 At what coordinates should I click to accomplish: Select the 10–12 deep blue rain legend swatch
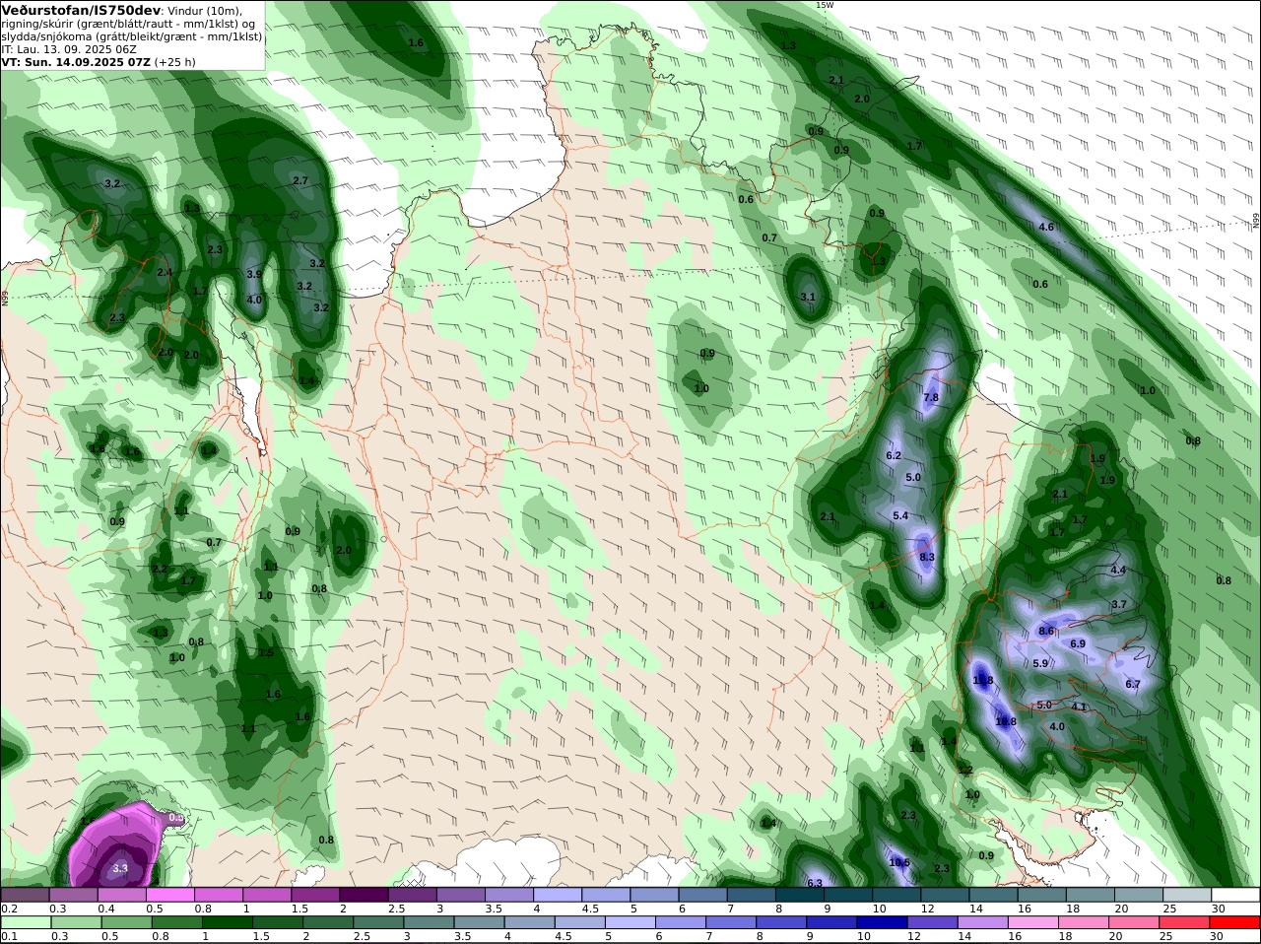click(x=882, y=922)
